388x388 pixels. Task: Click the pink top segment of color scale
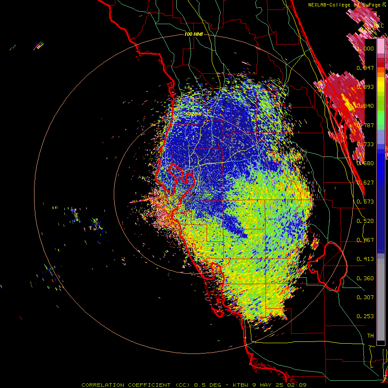[x=381, y=46]
